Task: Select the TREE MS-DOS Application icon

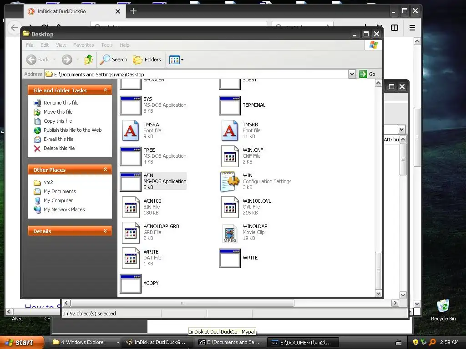Action: (x=131, y=156)
